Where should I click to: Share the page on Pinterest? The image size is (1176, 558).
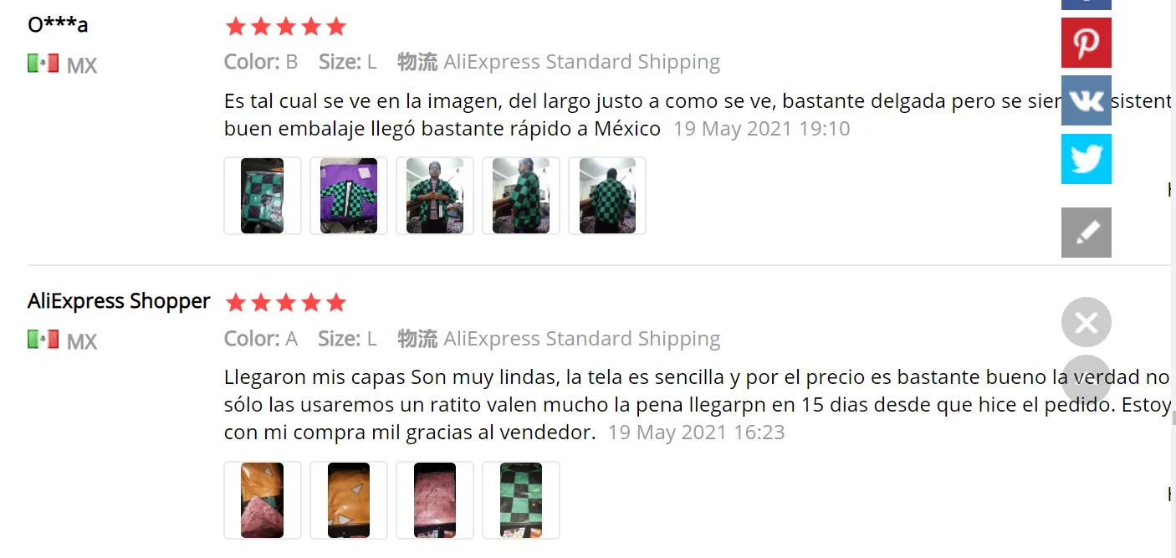[x=1086, y=43]
